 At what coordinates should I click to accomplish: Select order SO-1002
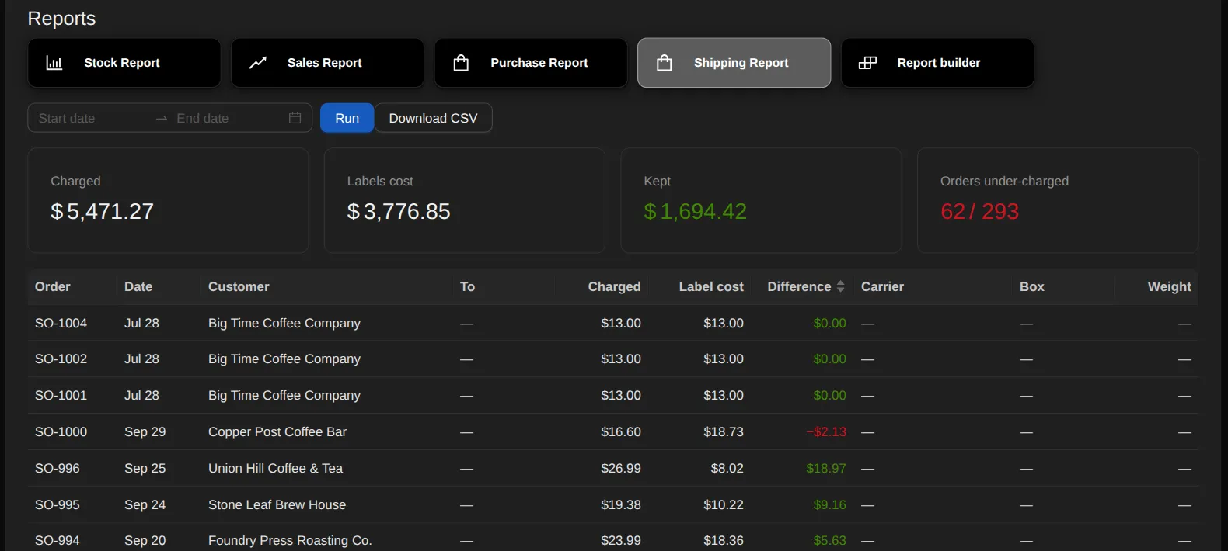click(x=61, y=359)
